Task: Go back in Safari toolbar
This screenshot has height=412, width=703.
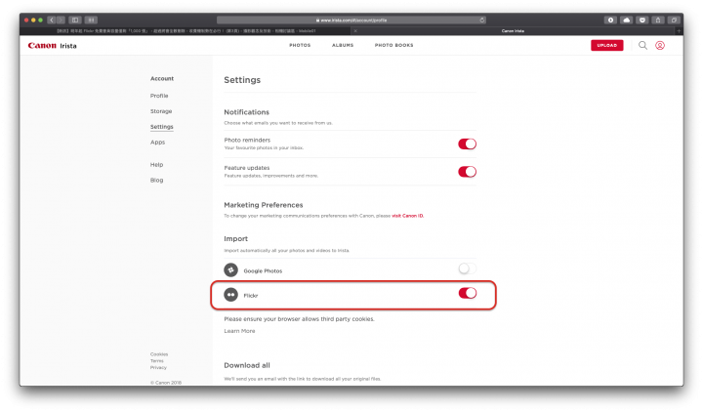Action: tap(51, 20)
